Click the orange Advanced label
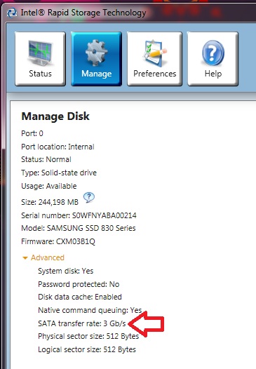Screen dimensions: 256x369 tap(48, 257)
